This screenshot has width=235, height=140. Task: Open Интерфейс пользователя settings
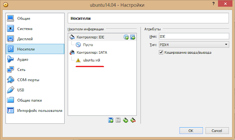(x=35, y=111)
